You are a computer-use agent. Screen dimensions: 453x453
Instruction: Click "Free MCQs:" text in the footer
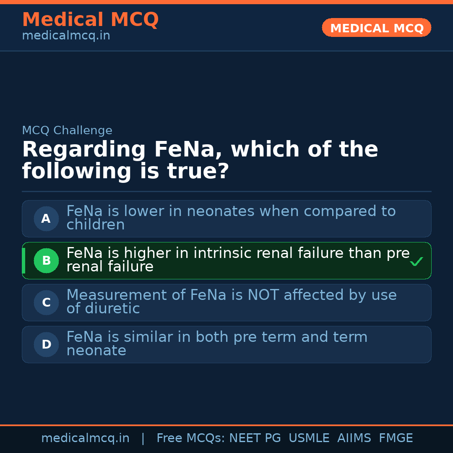pyautogui.click(x=190, y=438)
